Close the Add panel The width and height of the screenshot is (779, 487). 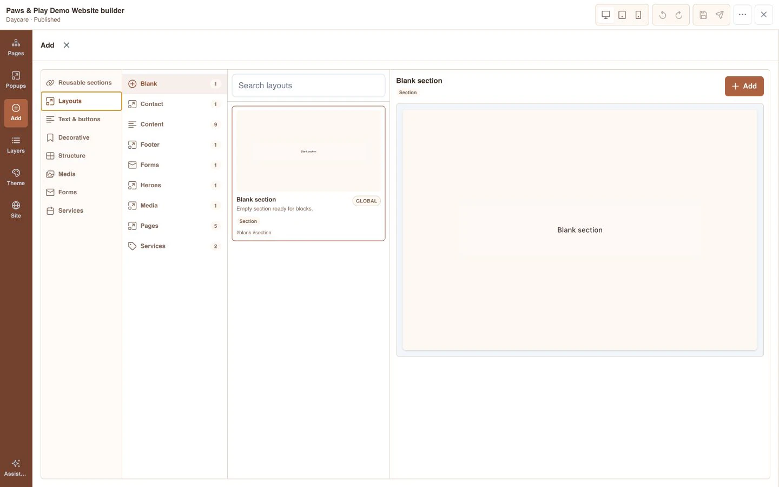[67, 45]
